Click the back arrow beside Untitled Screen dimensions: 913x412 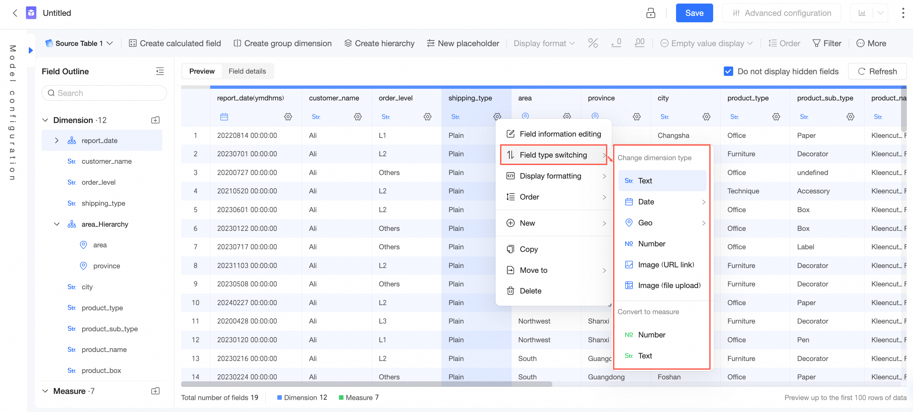(15, 13)
